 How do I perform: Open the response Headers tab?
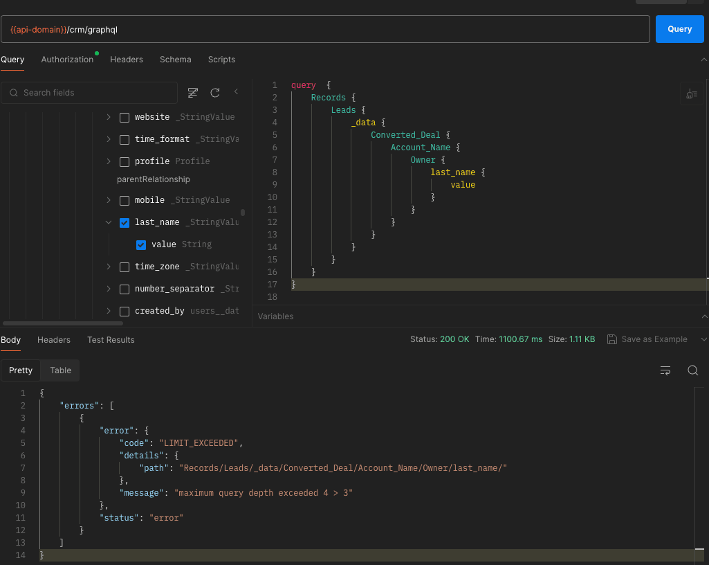pos(54,340)
